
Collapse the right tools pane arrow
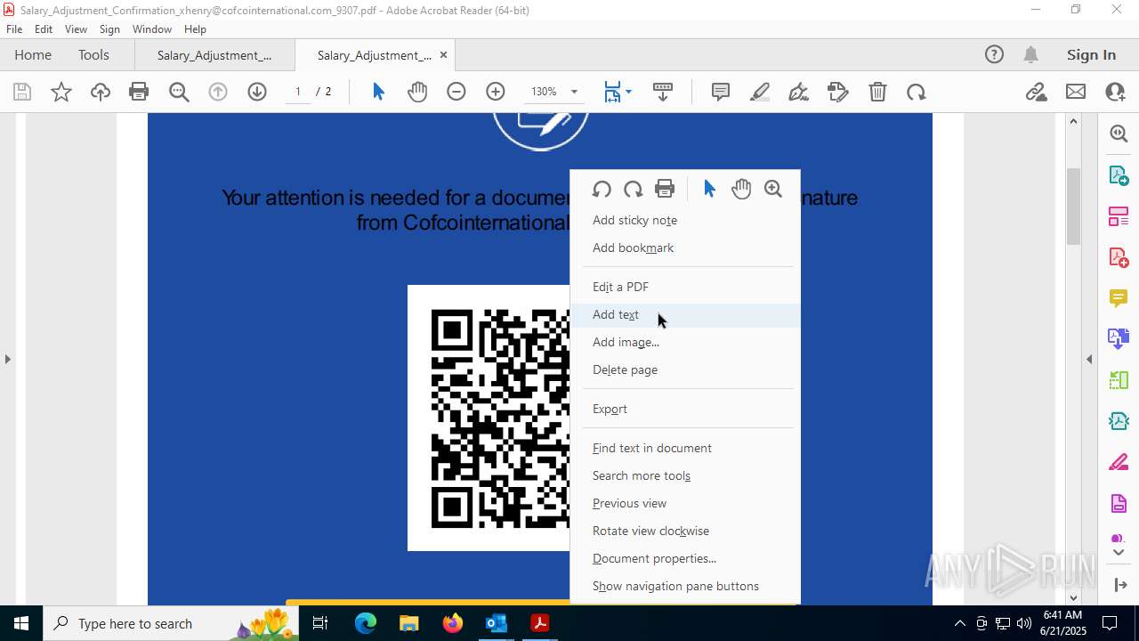coord(1089,359)
